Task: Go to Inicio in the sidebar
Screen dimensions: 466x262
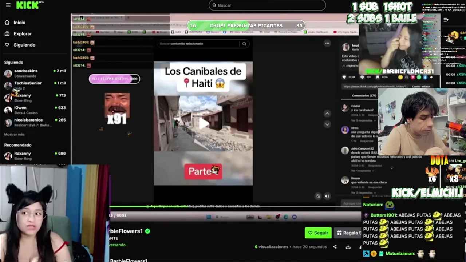Action: point(20,23)
